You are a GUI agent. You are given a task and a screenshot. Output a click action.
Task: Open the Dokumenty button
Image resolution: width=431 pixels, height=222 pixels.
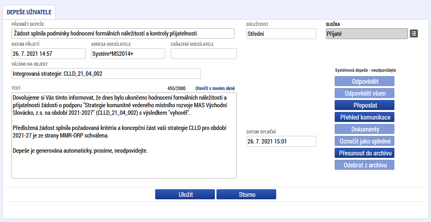tap(365, 129)
